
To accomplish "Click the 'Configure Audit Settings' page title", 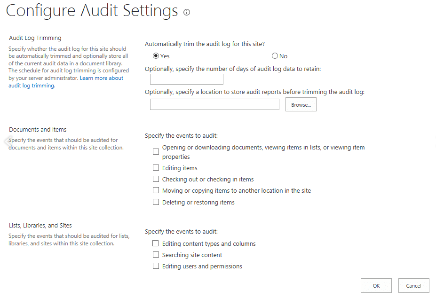I will point(92,11).
